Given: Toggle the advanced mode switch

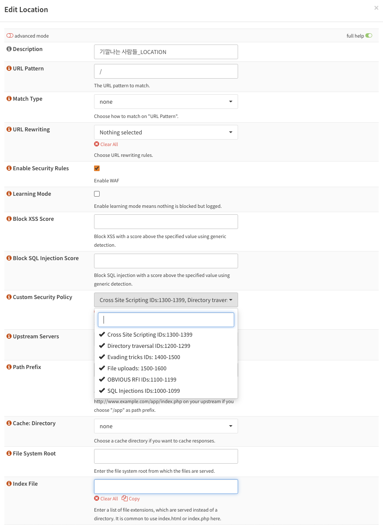Looking at the screenshot, I should [x=10, y=36].
